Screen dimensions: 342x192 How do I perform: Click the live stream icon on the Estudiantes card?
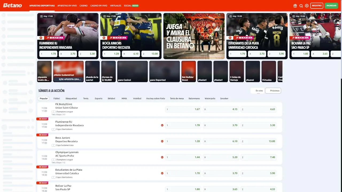tap(231, 16)
